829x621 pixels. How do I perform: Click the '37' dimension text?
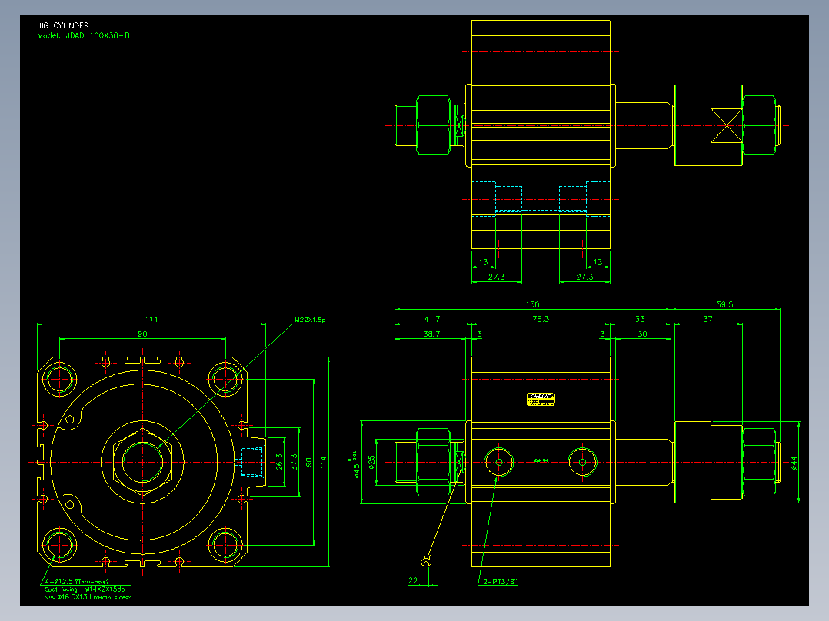point(708,319)
